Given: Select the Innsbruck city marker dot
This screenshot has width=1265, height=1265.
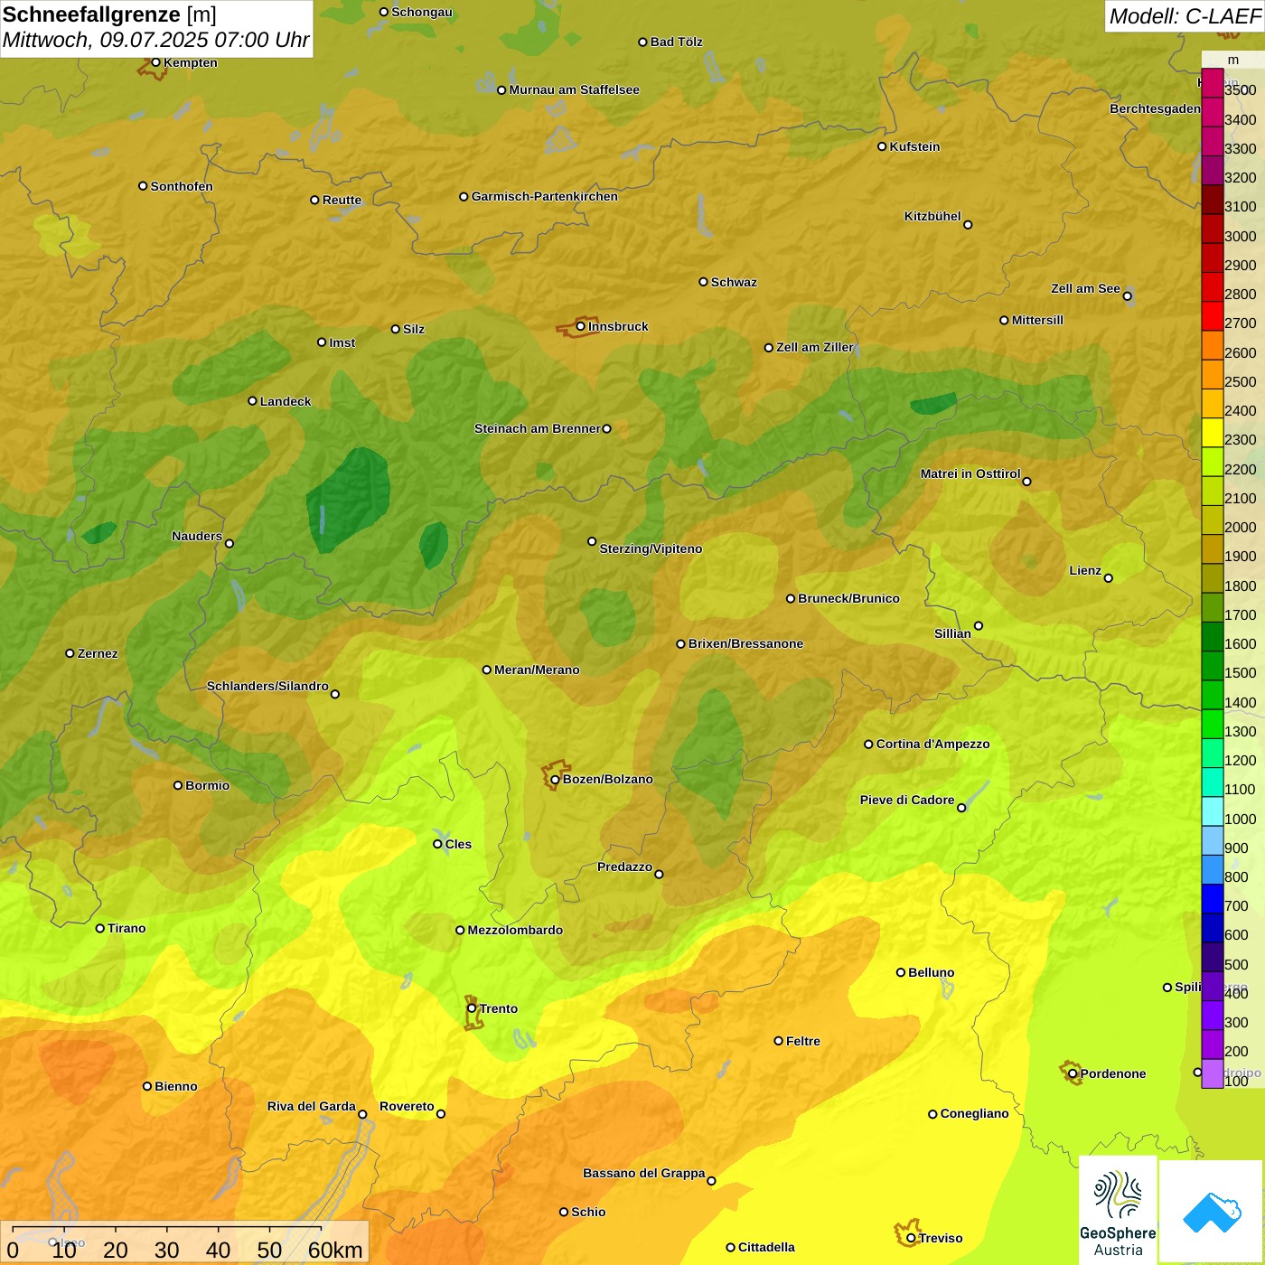Looking at the screenshot, I should pyautogui.click(x=581, y=326).
